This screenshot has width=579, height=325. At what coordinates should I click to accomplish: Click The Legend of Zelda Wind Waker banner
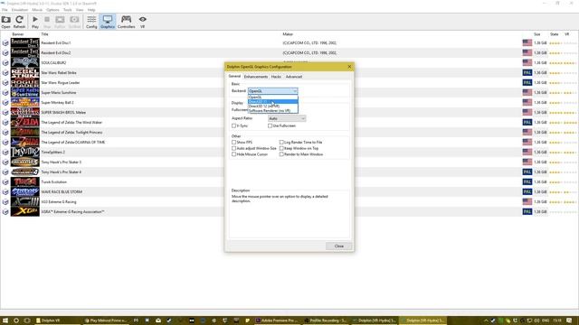coord(24,123)
